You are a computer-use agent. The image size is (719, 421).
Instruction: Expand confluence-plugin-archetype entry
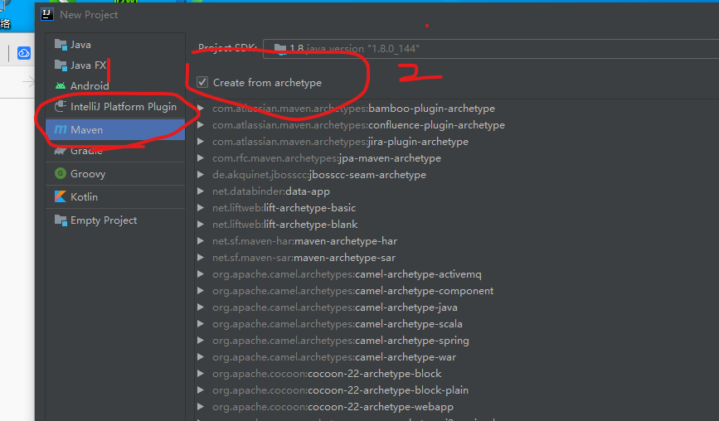tap(201, 124)
